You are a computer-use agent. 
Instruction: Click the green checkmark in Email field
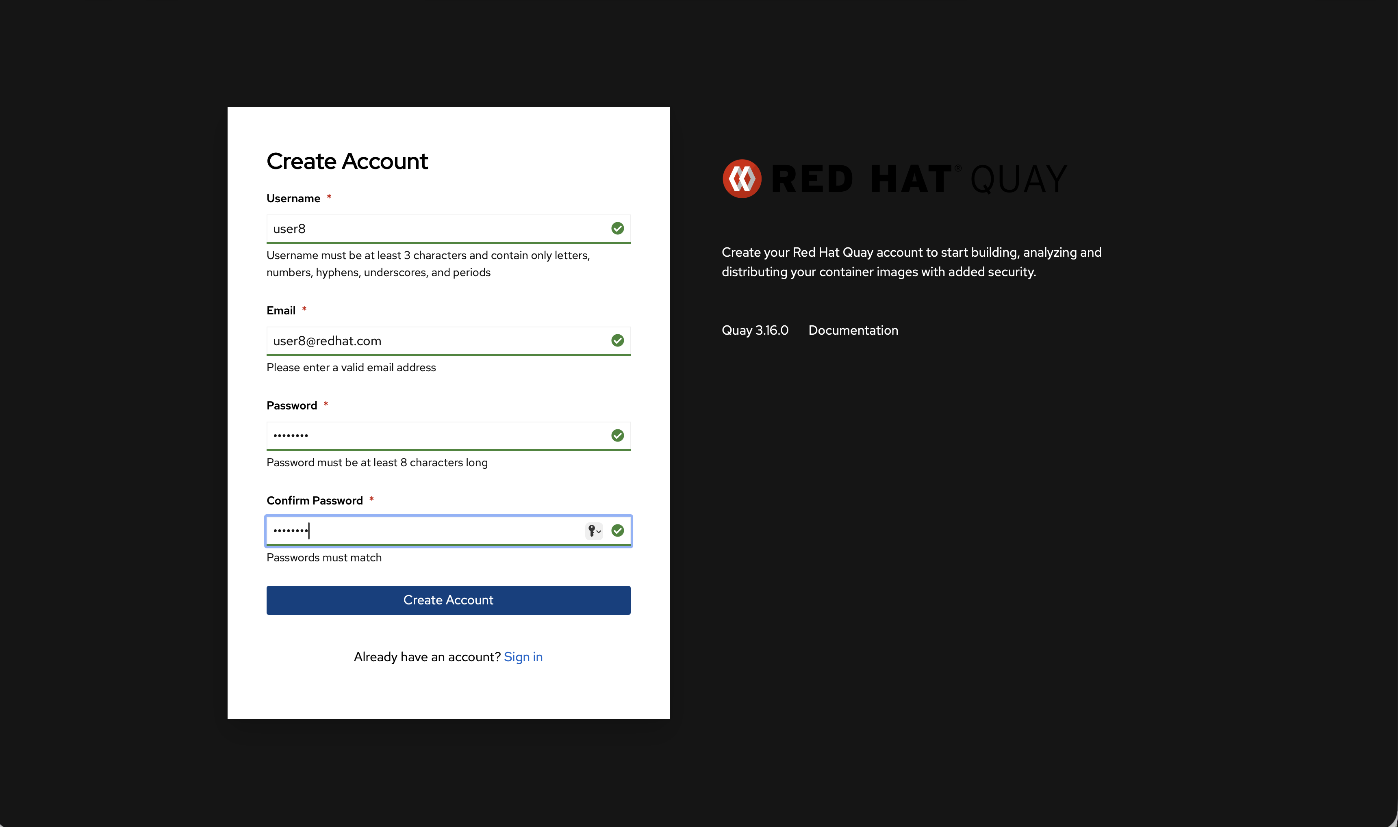point(617,340)
